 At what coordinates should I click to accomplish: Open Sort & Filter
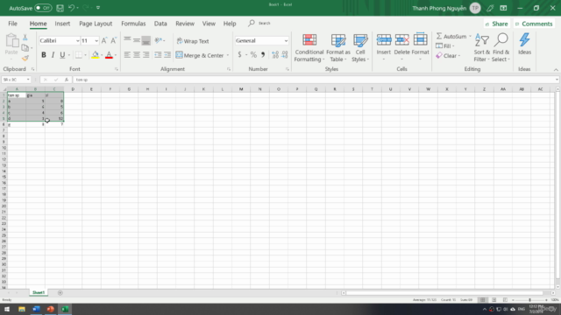coord(482,48)
